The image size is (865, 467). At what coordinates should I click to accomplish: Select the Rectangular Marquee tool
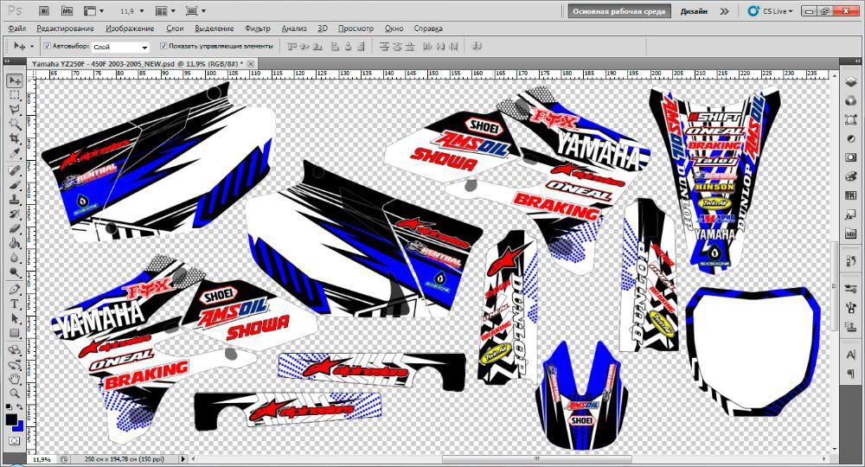point(15,95)
